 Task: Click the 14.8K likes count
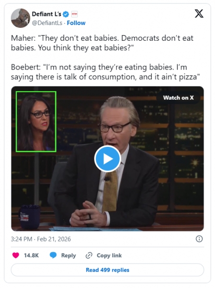coord(31,255)
